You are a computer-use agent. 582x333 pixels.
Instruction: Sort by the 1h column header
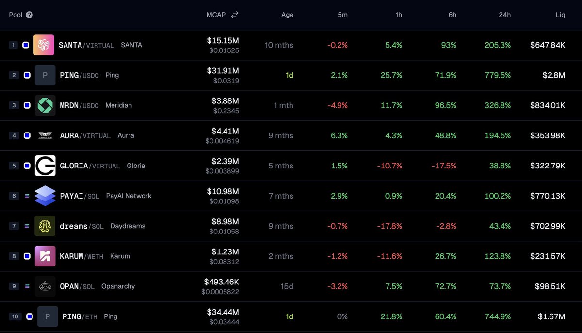tap(398, 15)
